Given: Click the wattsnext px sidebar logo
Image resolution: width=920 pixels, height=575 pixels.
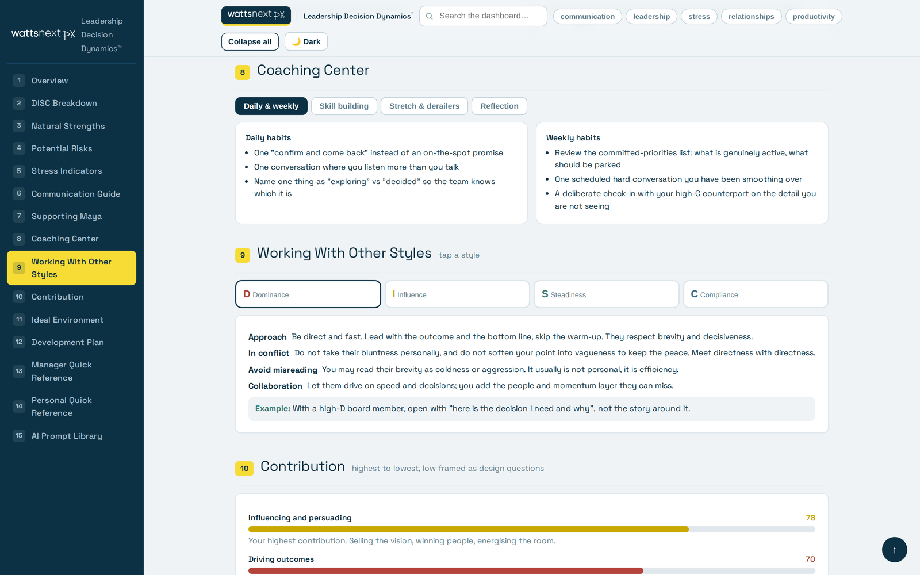Looking at the screenshot, I should 43,34.
